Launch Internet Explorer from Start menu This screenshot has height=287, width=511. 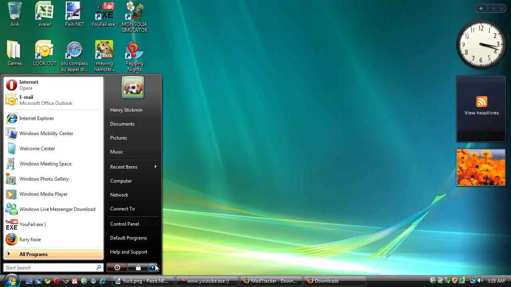pyautogui.click(x=53, y=118)
